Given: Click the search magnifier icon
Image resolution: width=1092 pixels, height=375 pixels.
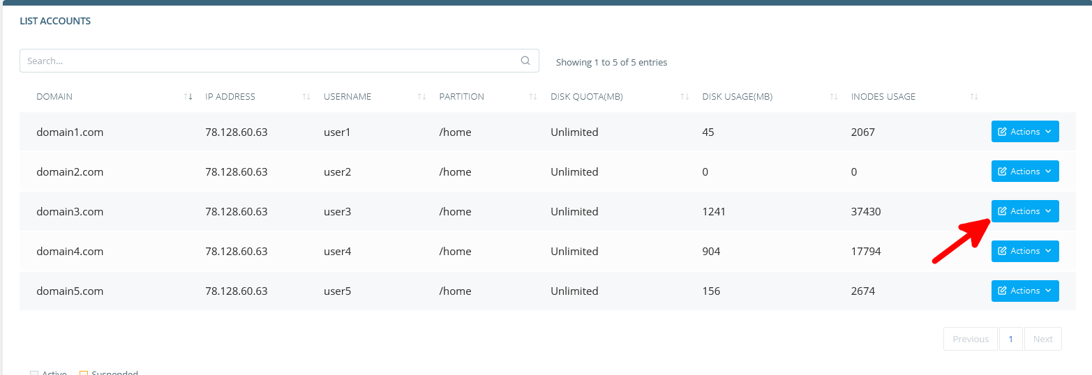Looking at the screenshot, I should (525, 61).
